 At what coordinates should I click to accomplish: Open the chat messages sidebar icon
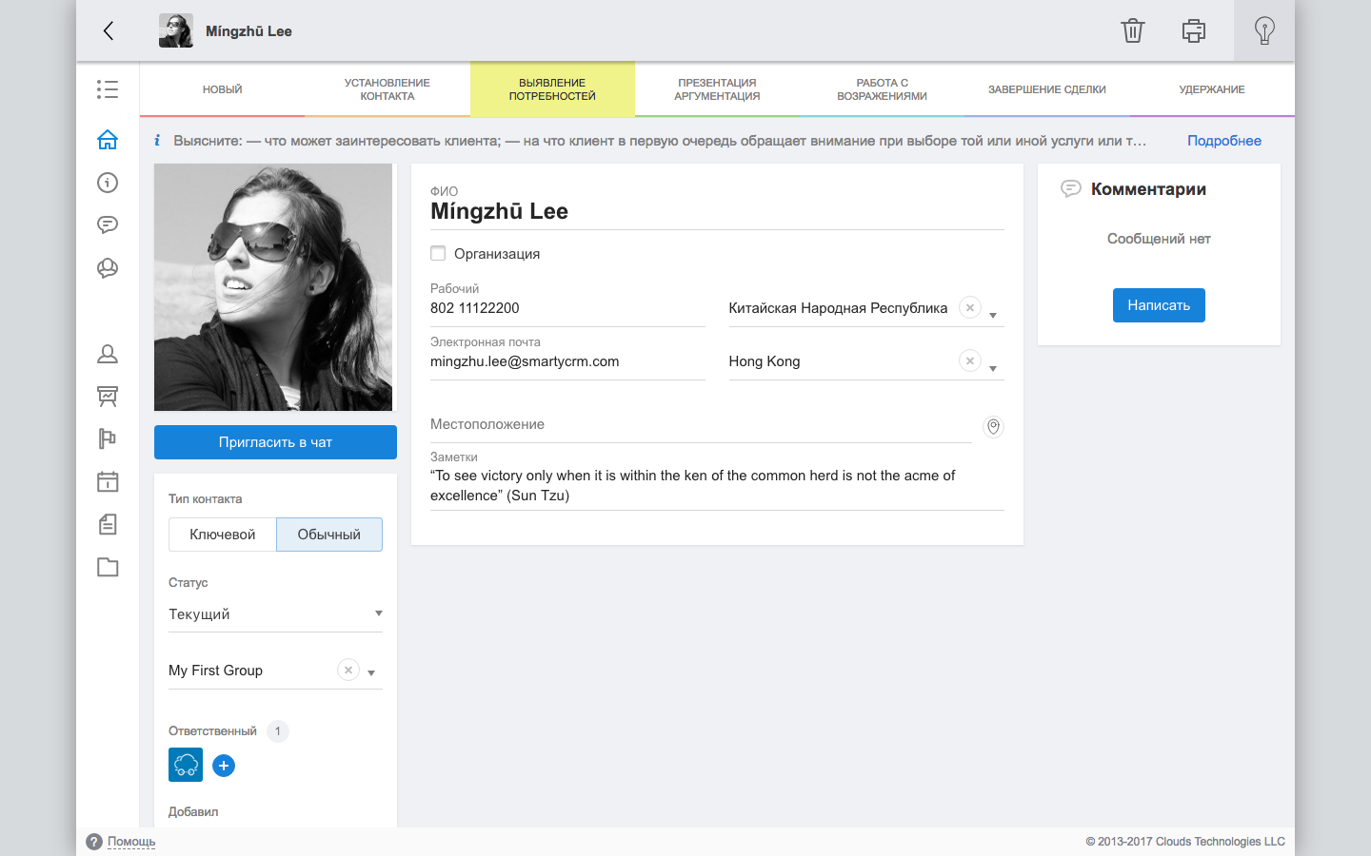click(x=108, y=224)
